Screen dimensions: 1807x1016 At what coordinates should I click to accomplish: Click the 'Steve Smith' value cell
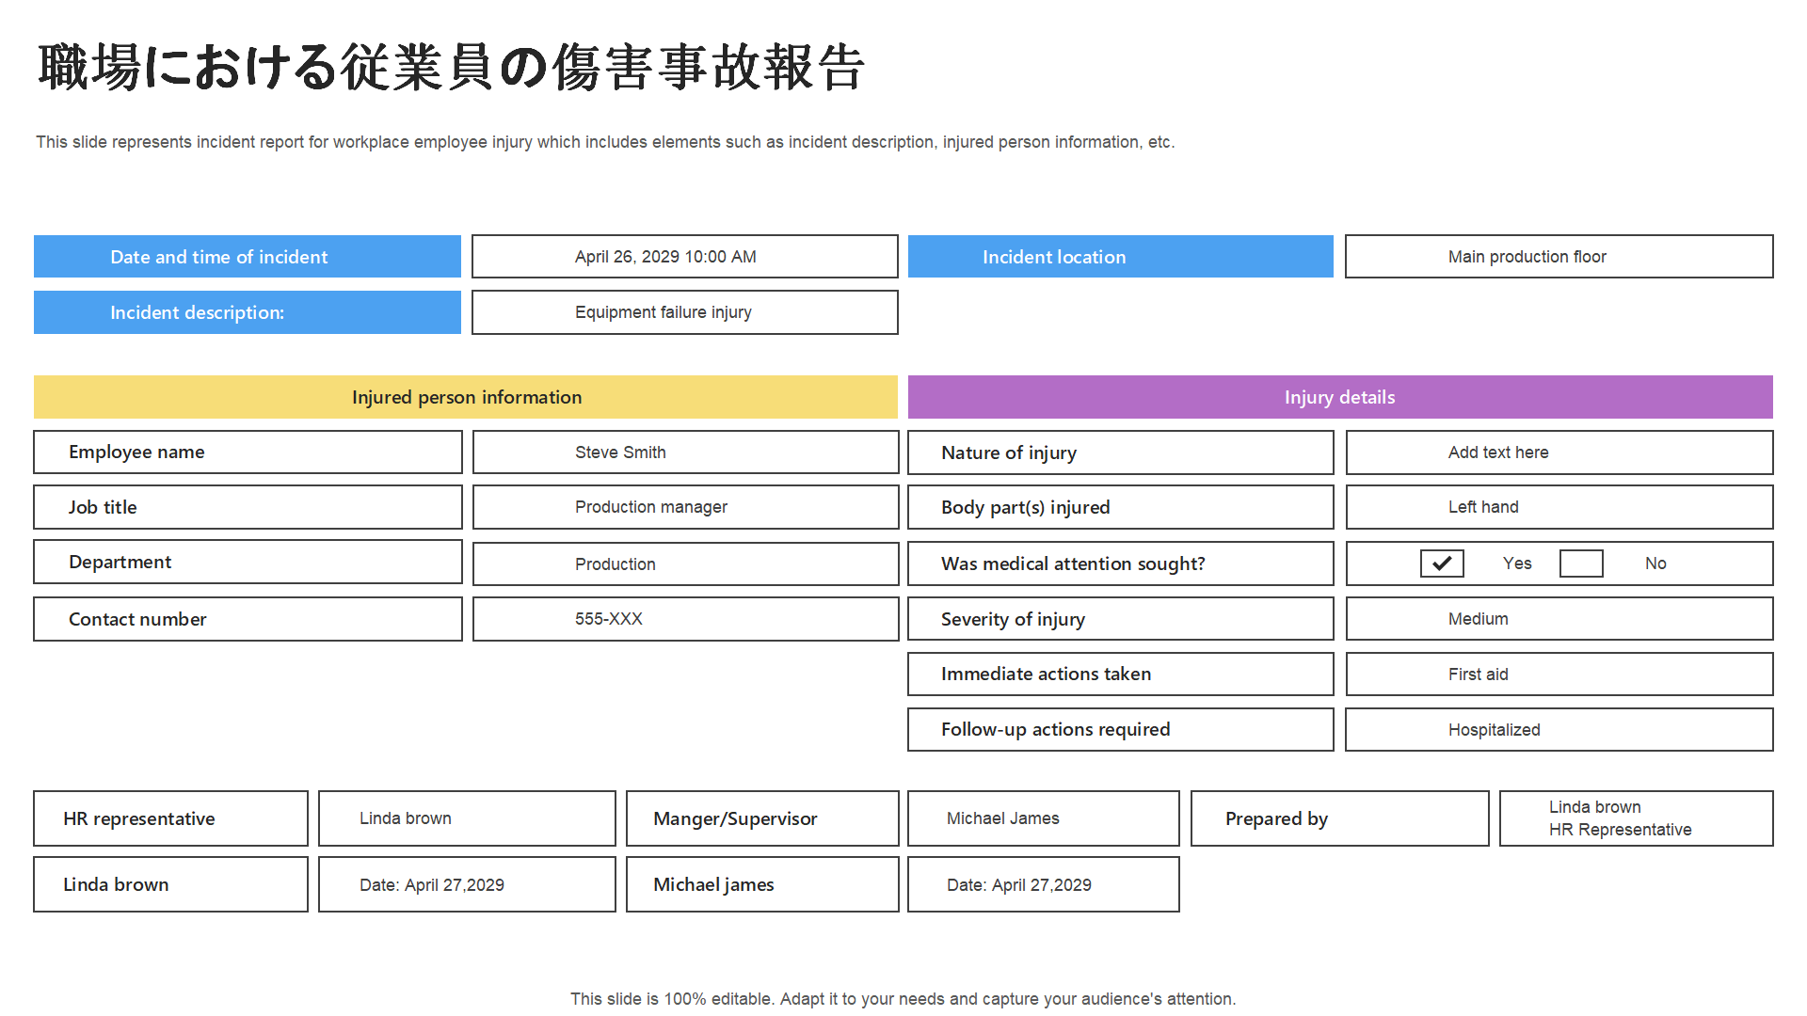(686, 452)
